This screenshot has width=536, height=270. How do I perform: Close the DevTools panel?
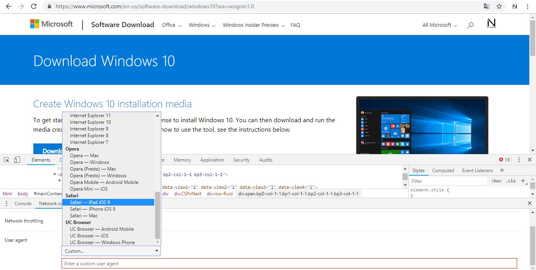coord(529,160)
